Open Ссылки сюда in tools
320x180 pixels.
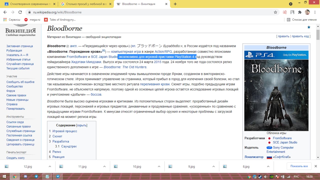click(15, 122)
